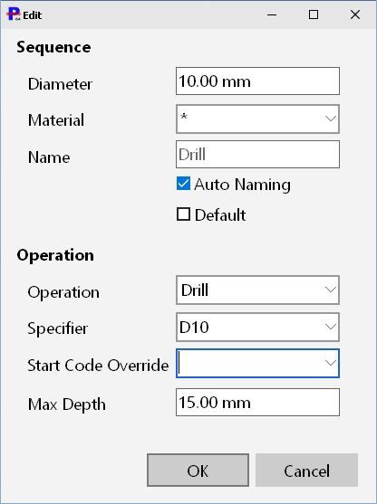
Task: Click the Max Depth value field
Action: pyautogui.click(x=257, y=402)
